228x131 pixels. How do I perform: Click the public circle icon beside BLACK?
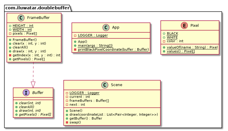click(164, 33)
